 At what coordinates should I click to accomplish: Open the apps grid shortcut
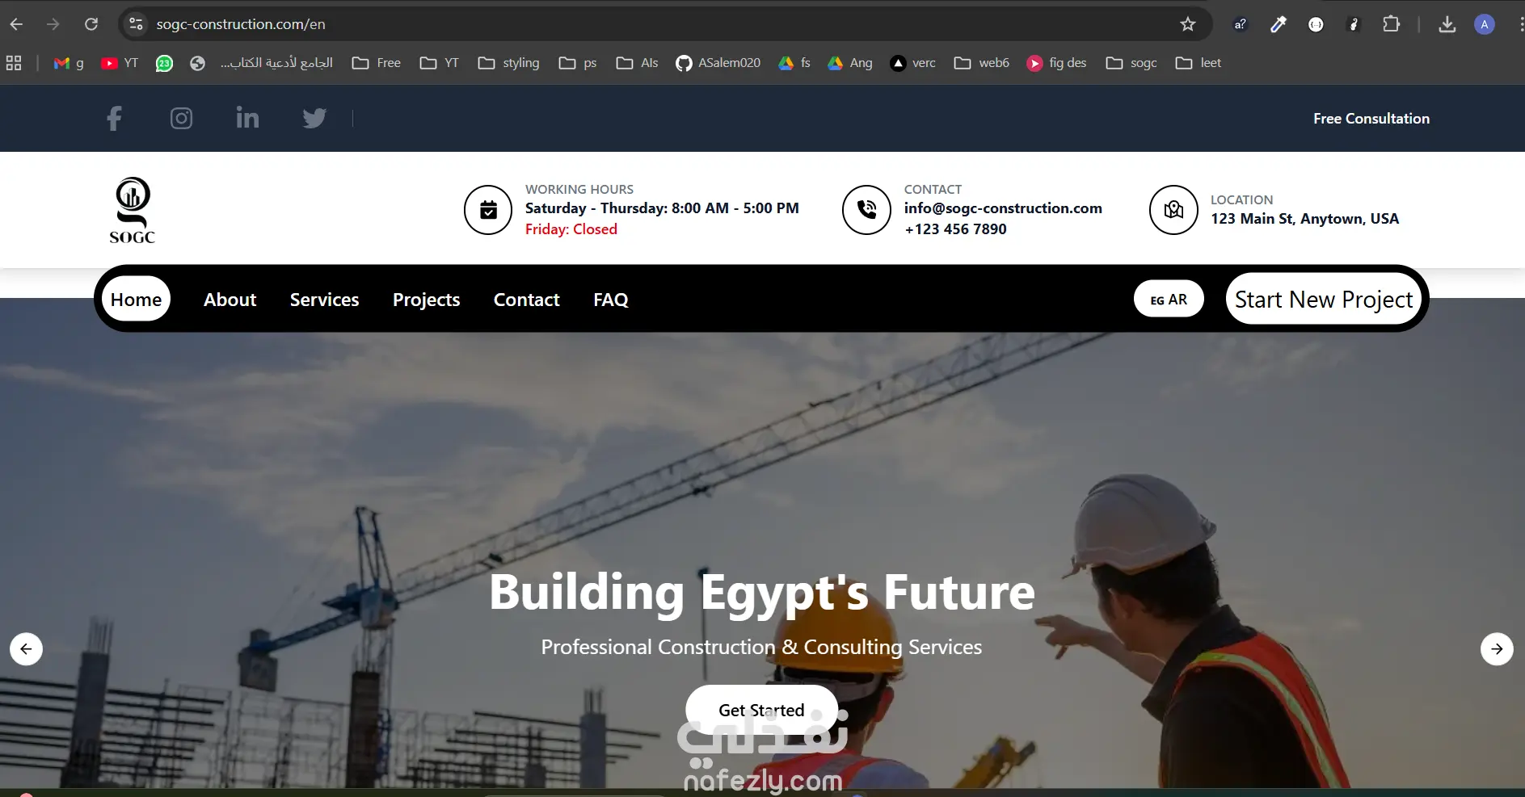pyautogui.click(x=14, y=63)
